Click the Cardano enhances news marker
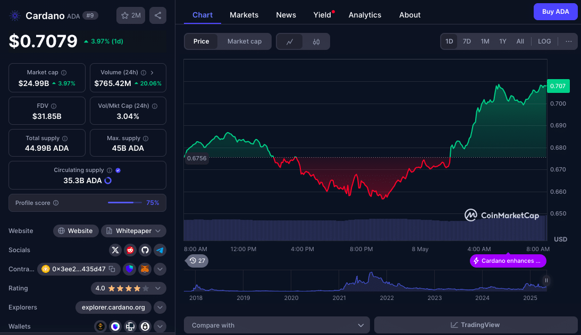Image resolution: width=581 pixels, height=335 pixels. (x=508, y=261)
